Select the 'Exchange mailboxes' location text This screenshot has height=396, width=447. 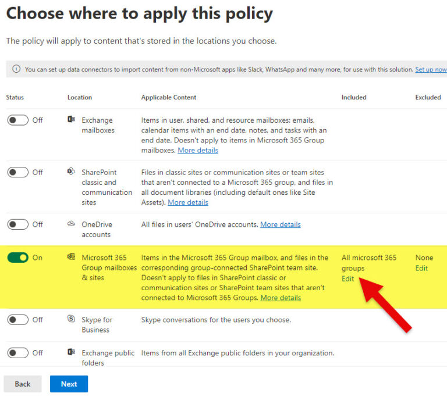click(98, 125)
